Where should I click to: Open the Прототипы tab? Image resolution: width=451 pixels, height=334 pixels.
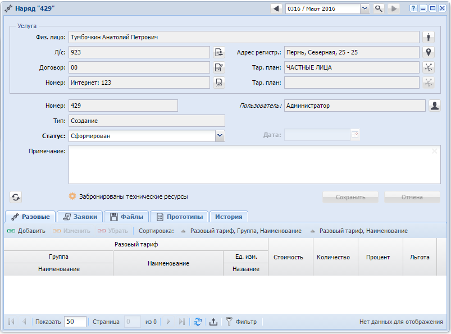(180, 217)
